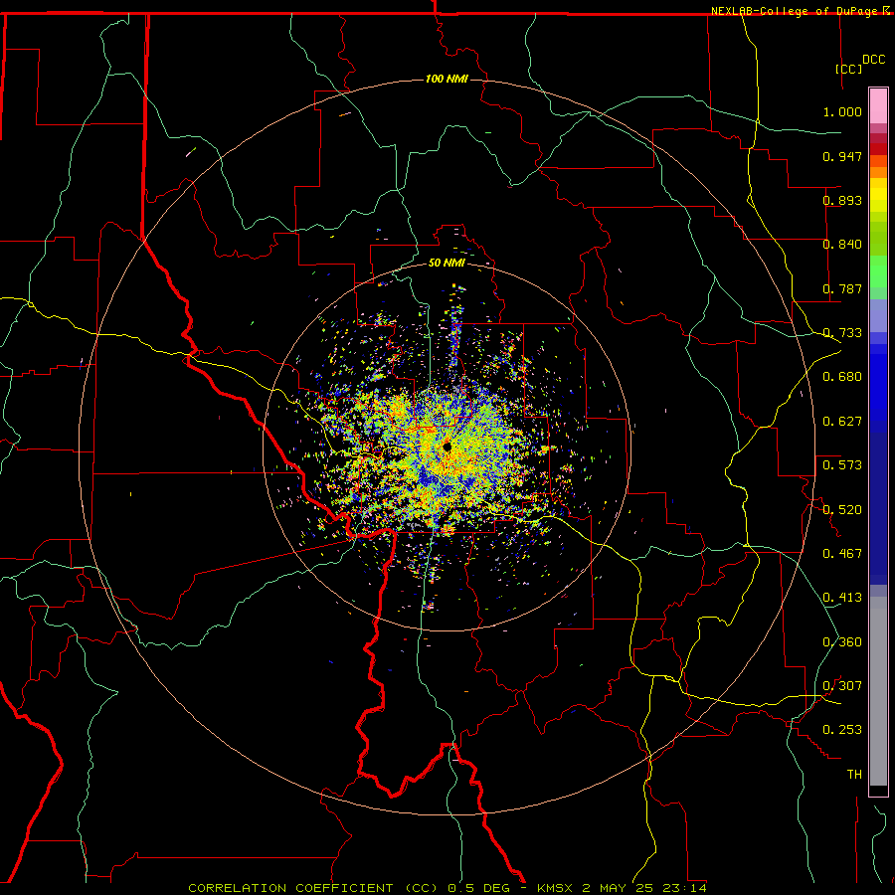Select the 0.253 legend value
The height and width of the screenshot is (895, 895).
point(842,730)
